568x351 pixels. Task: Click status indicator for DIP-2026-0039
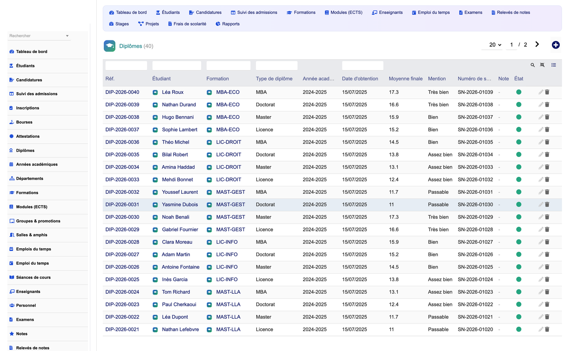tap(518, 105)
